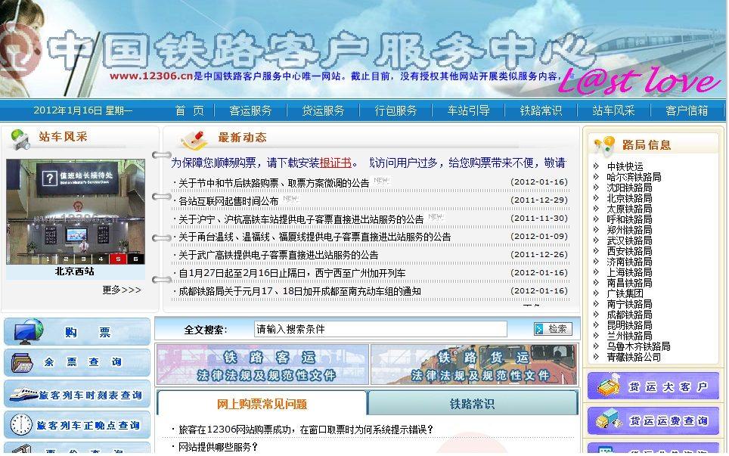Open the 哈尔滨铁路局 link
Screen dimensions: 729x456
[634, 177]
